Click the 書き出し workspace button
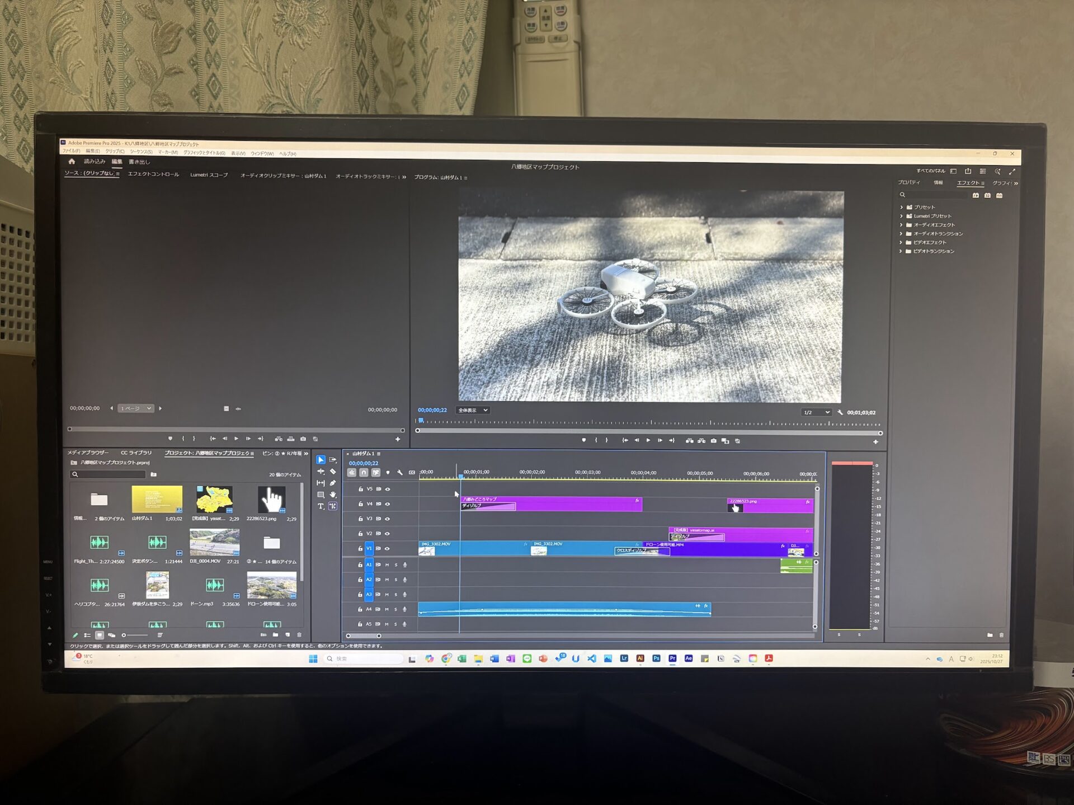The width and height of the screenshot is (1074, 805). click(x=139, y=162)
